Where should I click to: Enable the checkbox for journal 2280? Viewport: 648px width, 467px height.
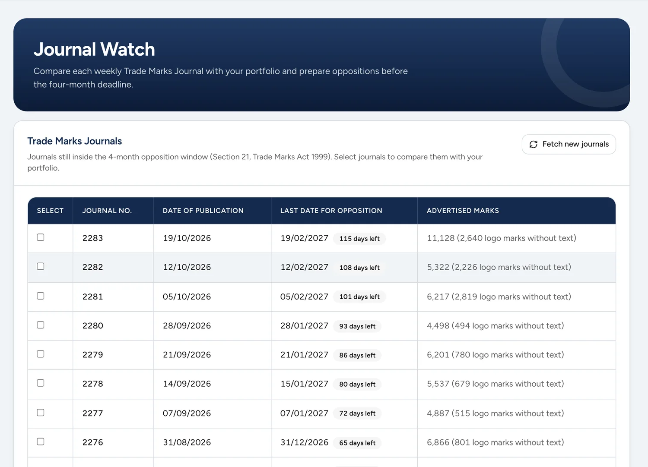(41, 325)
